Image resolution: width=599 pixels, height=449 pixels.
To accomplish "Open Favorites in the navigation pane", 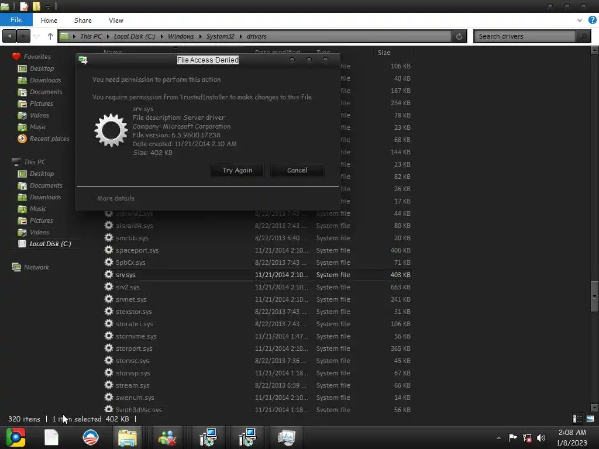I will coord(37,57).
